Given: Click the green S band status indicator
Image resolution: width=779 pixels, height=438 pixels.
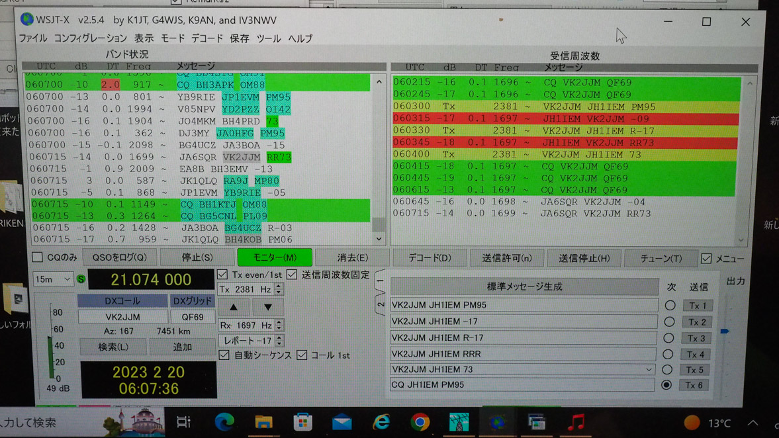Looking at the screenshot, I should pos(81,279).
